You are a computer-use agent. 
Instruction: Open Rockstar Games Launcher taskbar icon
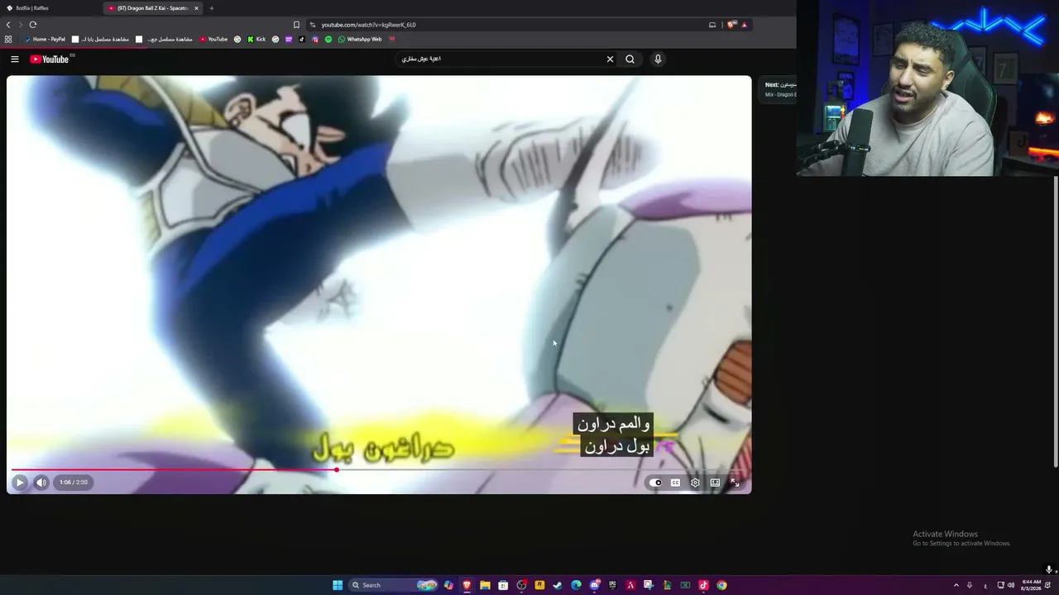pos(539,585)
